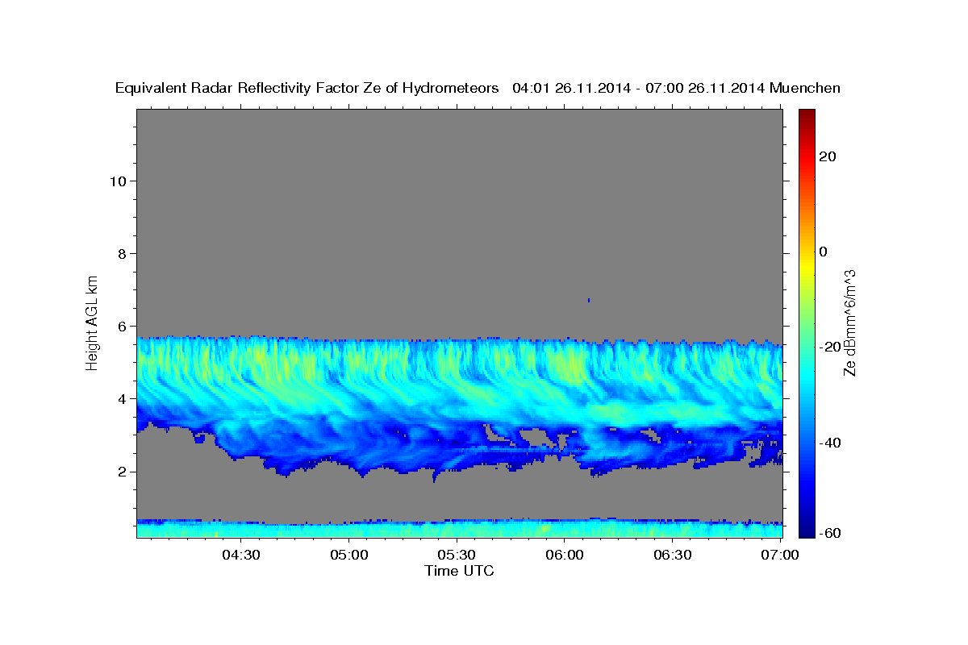The height and width of the screenshot is (645, 968).
Task: Click the '06:30' time tick label
Action: (673, 556)
